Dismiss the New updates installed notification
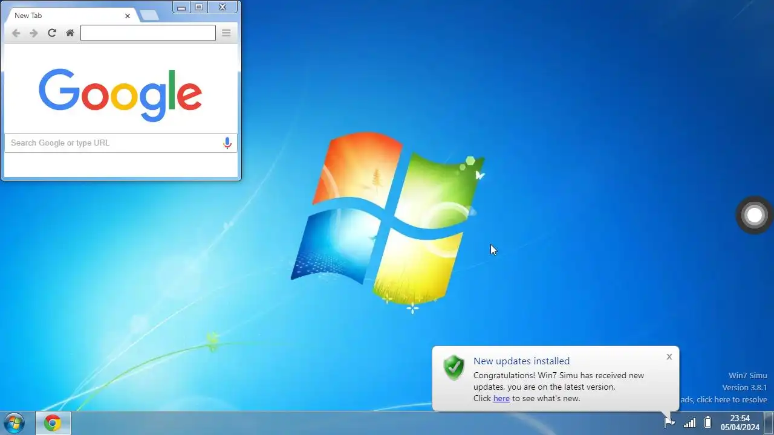The width and height of the screenshot is (774, 435). pyautogui.click(x=669, y=357)
